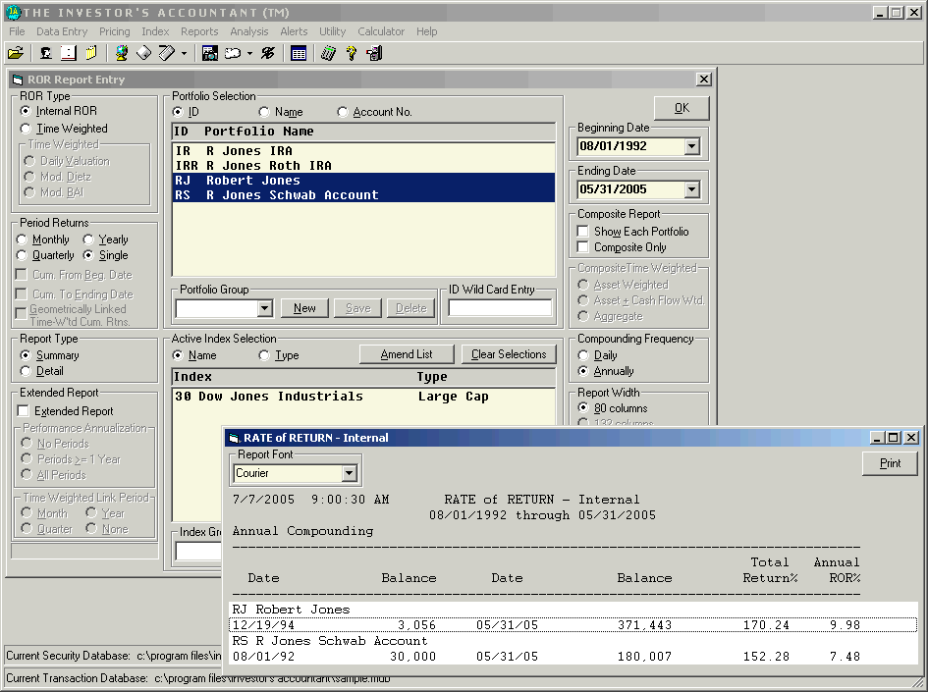This screenshot has height=692, width=928.
Task: Choose Daily compounding frequency
Action: (x=583, y=355)
